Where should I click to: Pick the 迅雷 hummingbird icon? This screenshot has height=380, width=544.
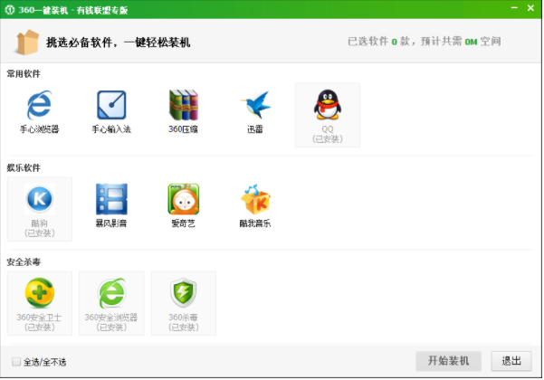click(255, 105)
